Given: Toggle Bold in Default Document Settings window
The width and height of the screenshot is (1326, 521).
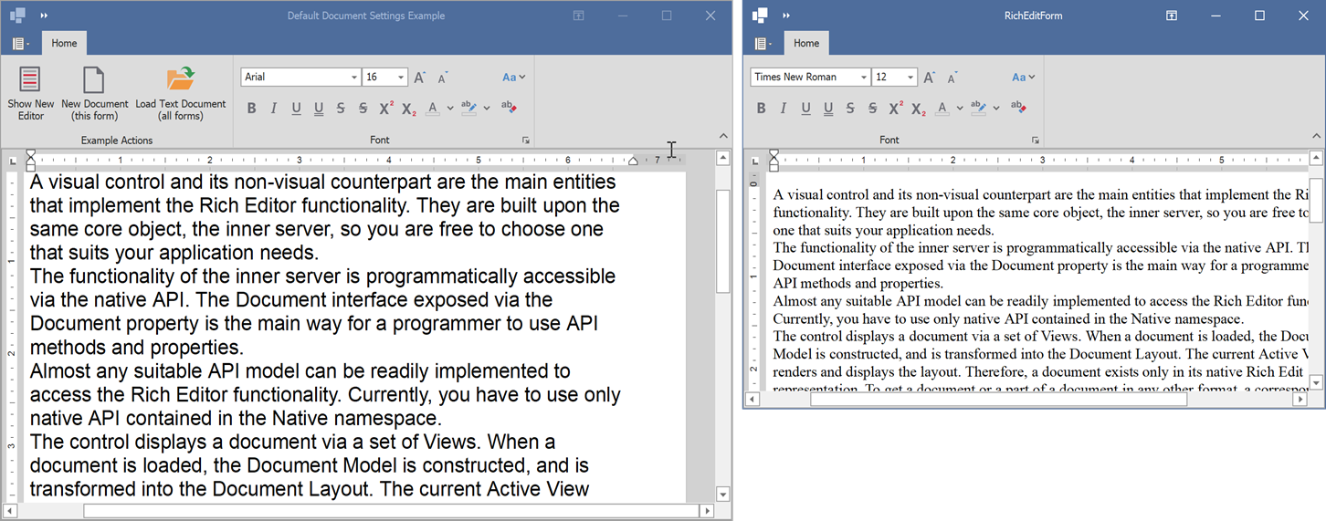Looking at the screenshot, I should point(251,108).
